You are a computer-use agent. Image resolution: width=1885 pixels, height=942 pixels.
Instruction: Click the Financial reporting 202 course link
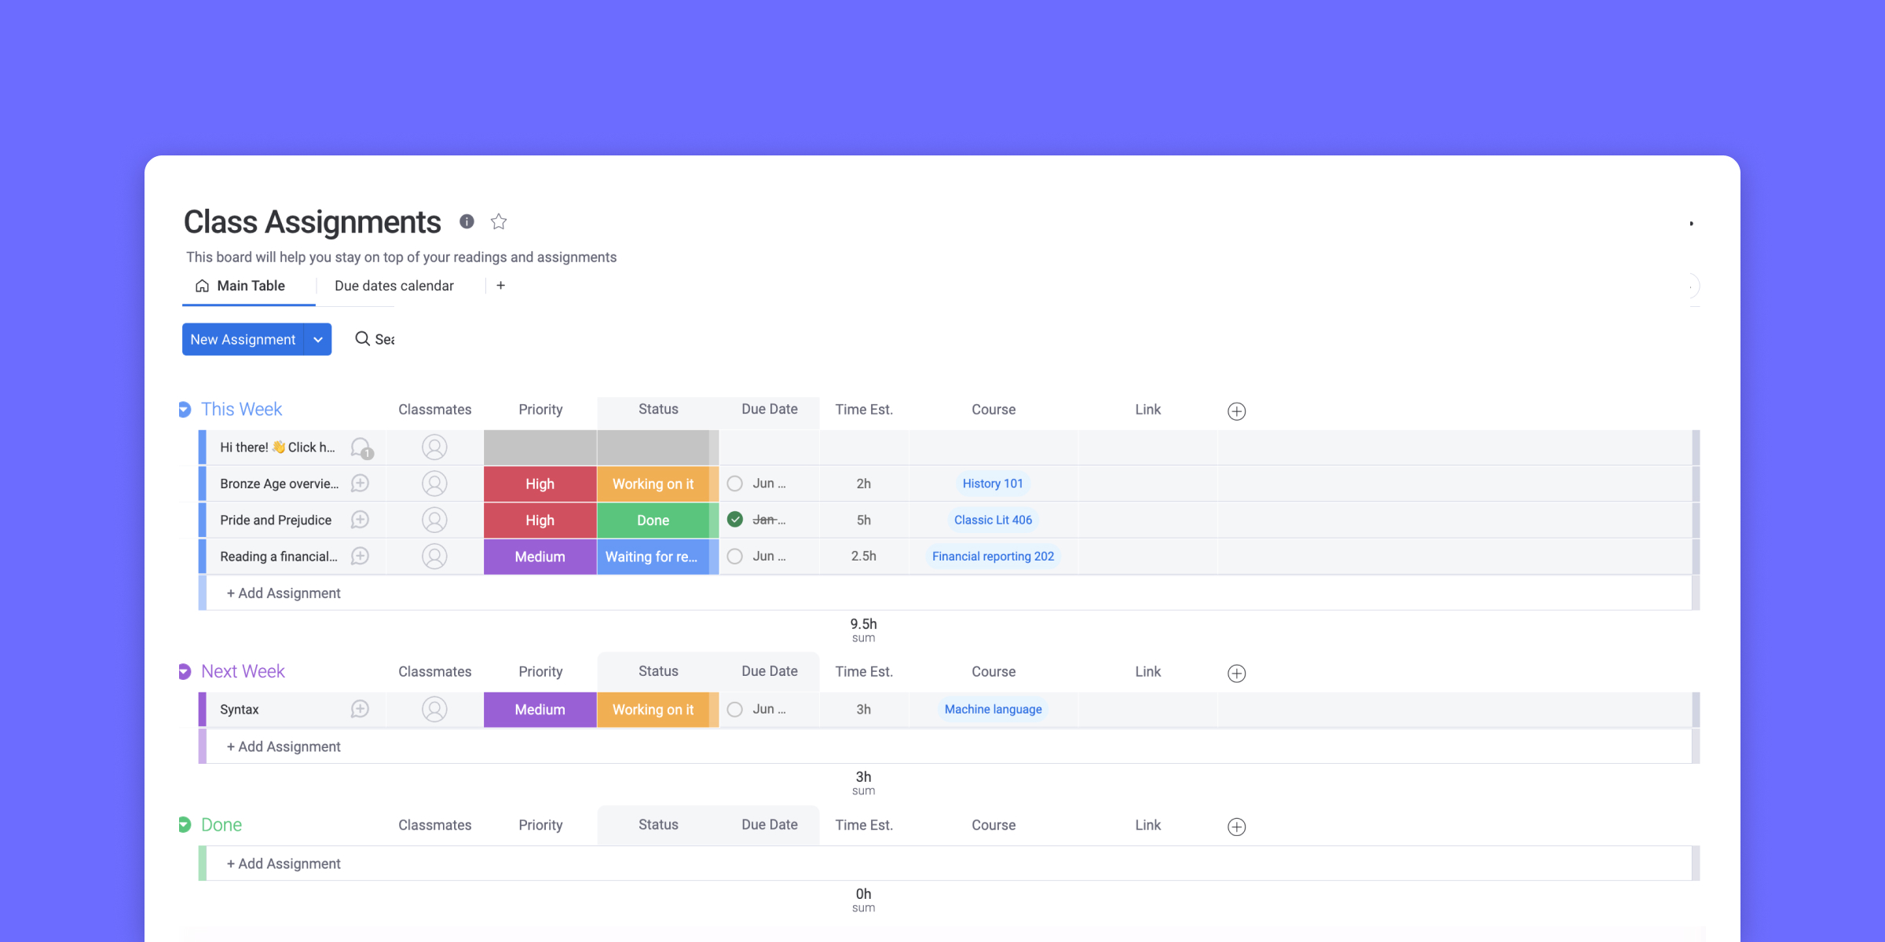993,555
